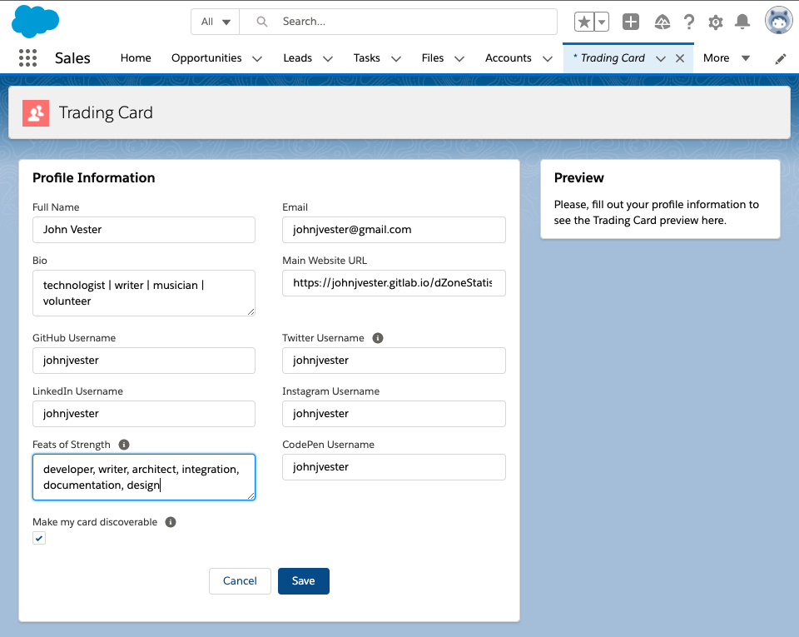Viewport: 799px width, 637px height.
Task: Click the user profile avatar
Action: (779, 22)
